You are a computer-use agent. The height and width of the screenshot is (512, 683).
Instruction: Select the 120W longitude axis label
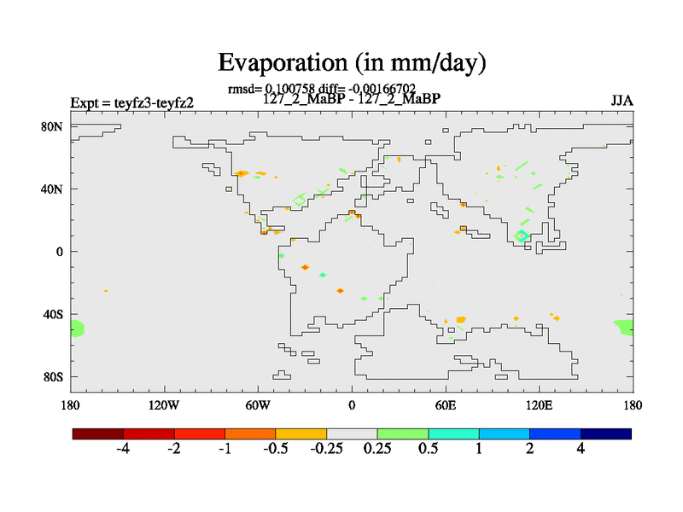click(163, 404)
